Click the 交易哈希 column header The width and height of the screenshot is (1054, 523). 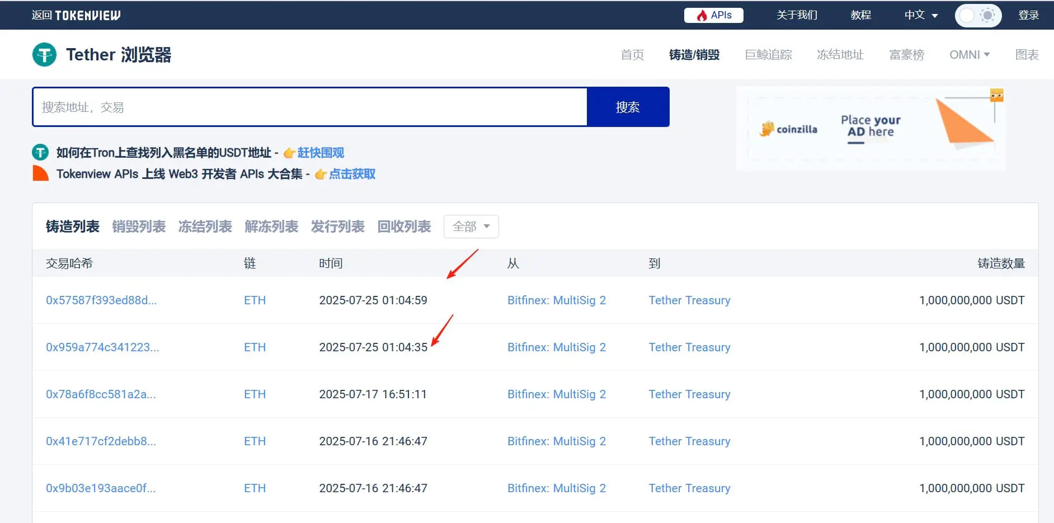point(69,263)
